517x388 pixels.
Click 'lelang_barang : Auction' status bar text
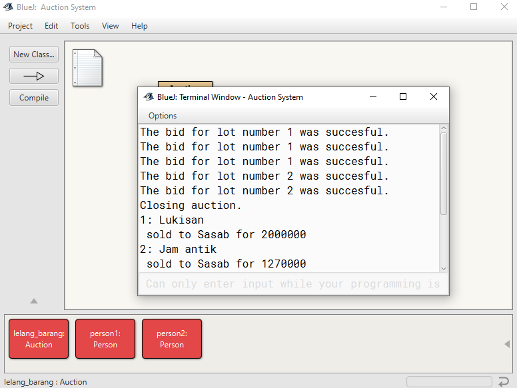(x=45, y=382)
